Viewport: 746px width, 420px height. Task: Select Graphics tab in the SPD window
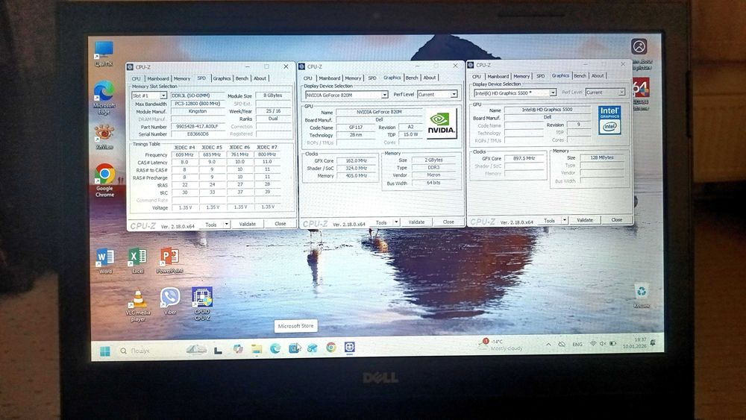point(222,78)
